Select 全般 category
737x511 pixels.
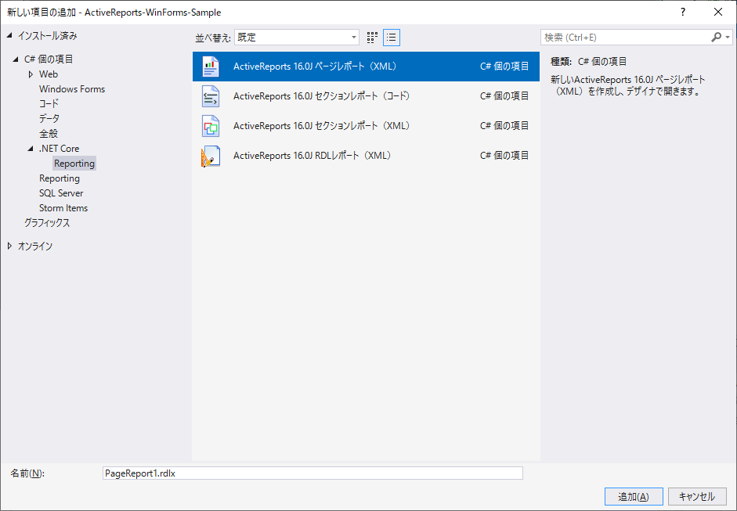coord(49,134)
